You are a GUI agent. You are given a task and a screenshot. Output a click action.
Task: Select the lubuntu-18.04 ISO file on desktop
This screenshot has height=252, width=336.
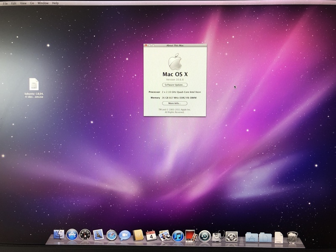[x=34, y=88]
